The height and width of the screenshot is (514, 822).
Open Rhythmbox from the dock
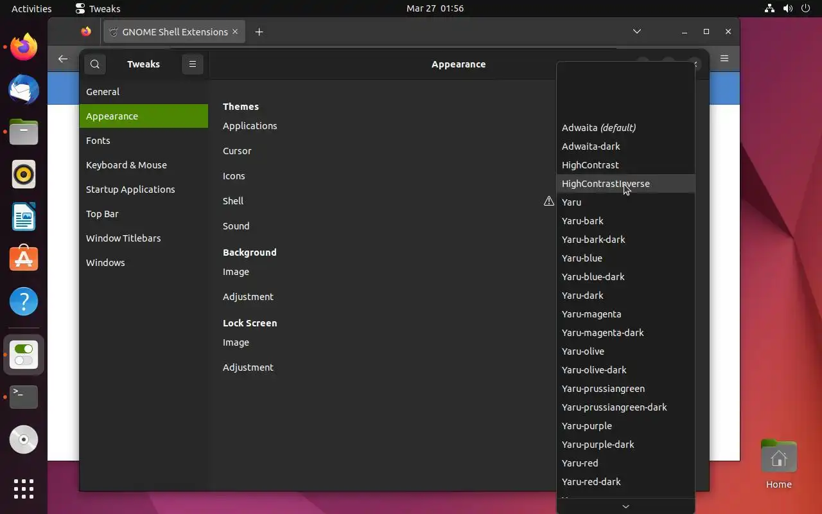click(x=24, y=174)
